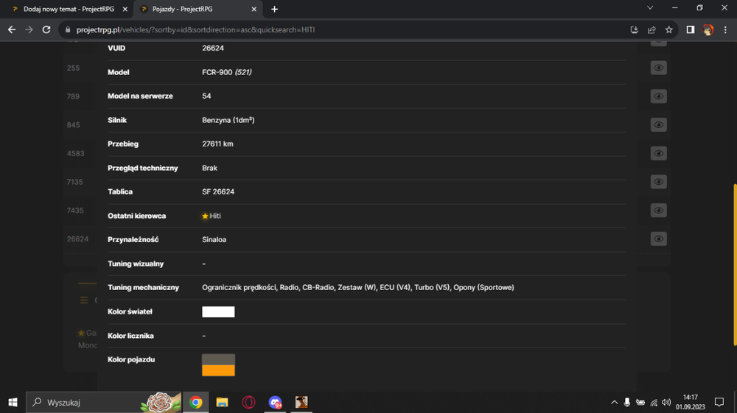737x413 pixels.
Task: View details of vehicle 26624 via eye icon
Action: click(658, 239)
